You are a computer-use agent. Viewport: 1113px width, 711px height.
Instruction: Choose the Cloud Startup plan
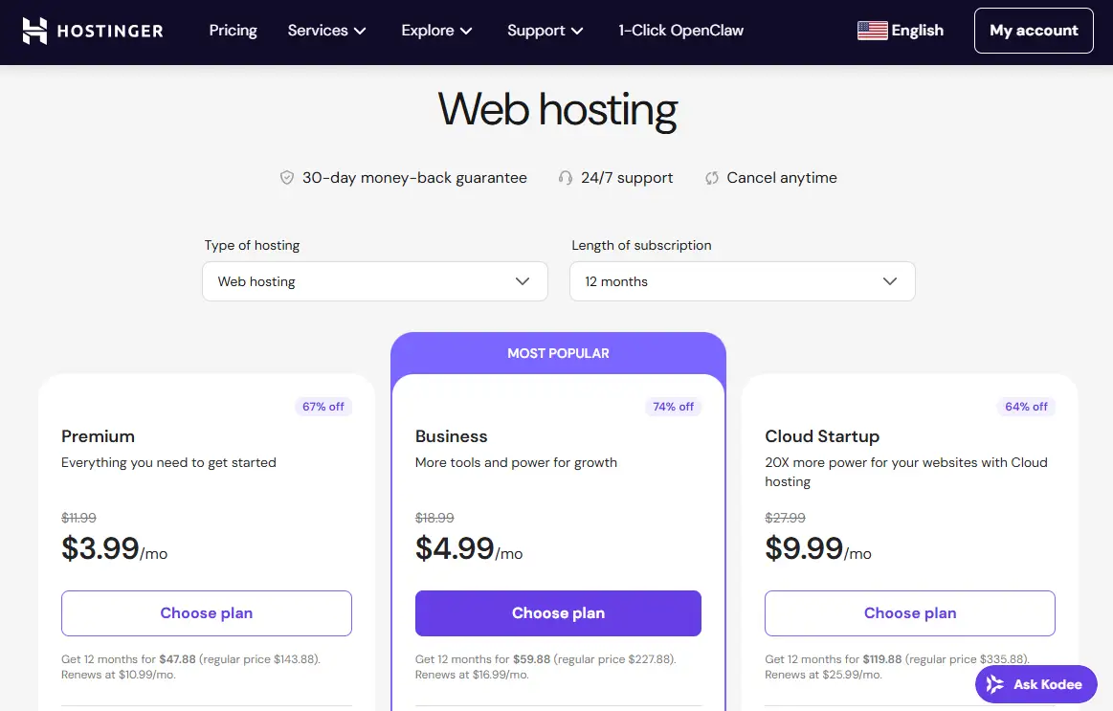[x=909, y=612]
